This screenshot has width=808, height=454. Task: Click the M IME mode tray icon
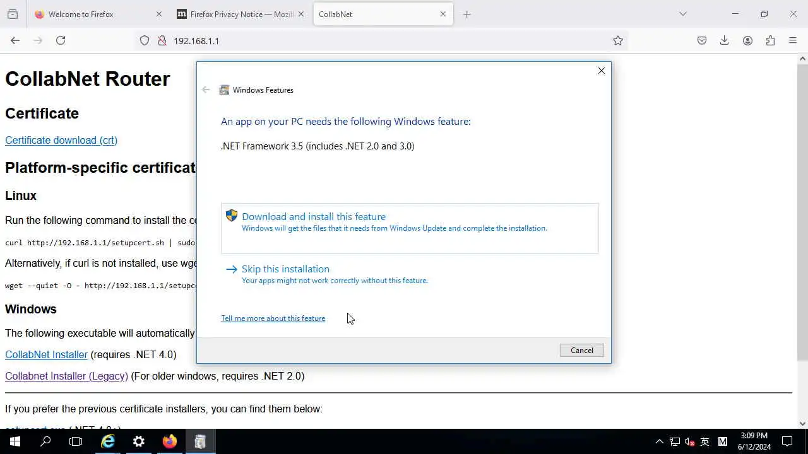(723, 441)
